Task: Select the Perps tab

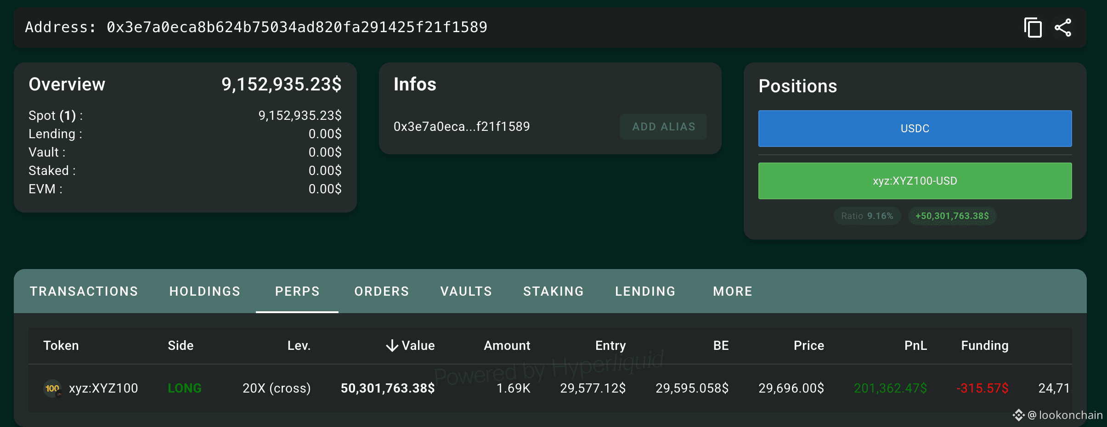Action: click(297, 291)
